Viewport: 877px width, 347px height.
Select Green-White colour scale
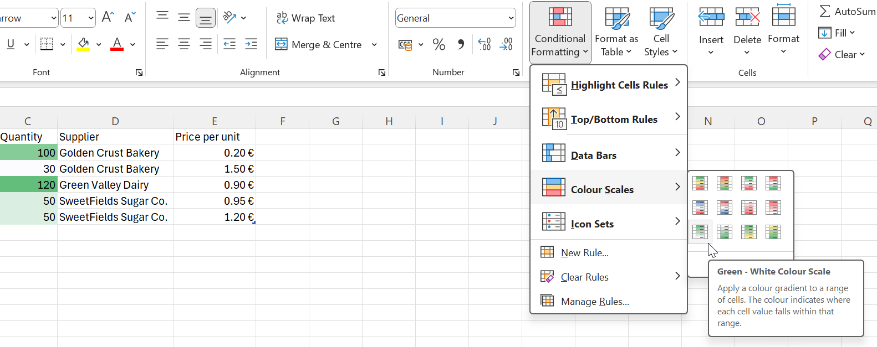700,231
